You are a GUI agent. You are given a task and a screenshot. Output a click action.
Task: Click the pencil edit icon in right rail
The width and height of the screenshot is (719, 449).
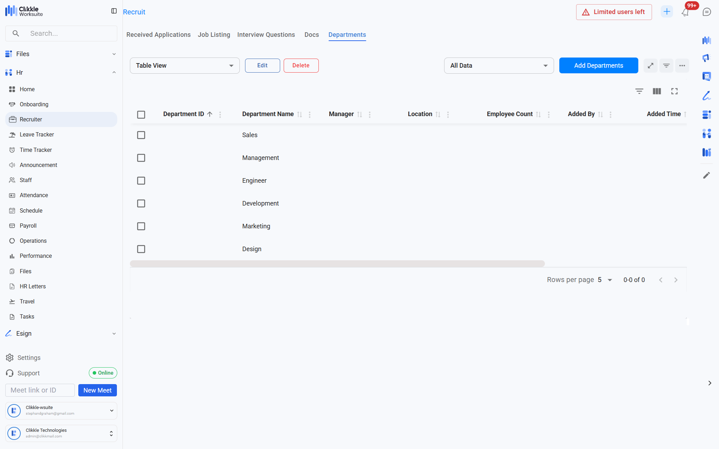tap(706, 175)
